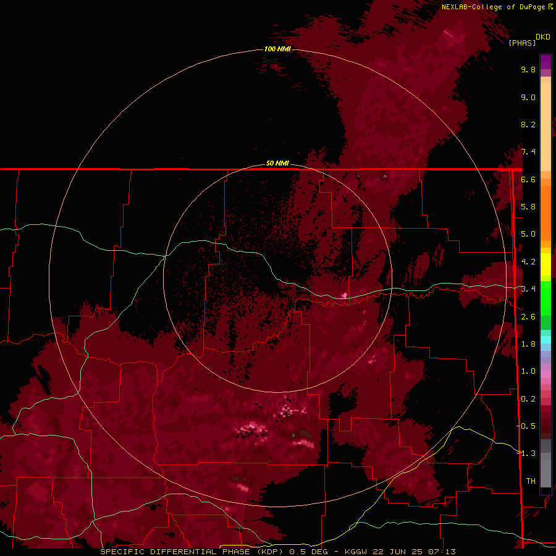Screen dimensions: 556x556
Task: Click the 6.6 value on the color scale
Action: coord(528,179)
